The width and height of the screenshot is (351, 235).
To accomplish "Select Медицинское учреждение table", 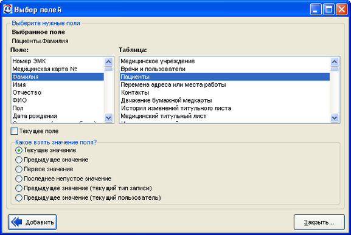I will pos(224,61).
